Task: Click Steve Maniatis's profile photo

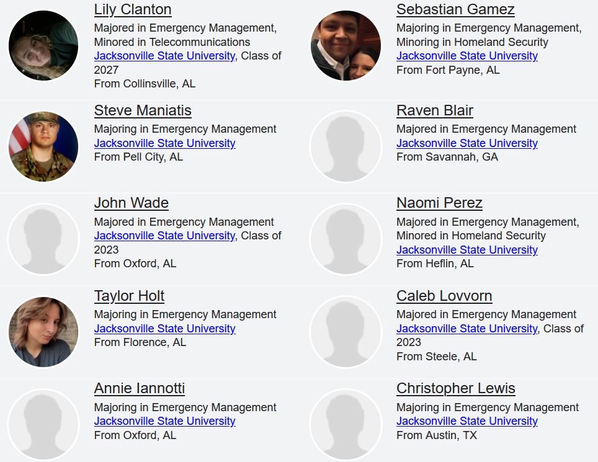Action: tap(43, 146)
